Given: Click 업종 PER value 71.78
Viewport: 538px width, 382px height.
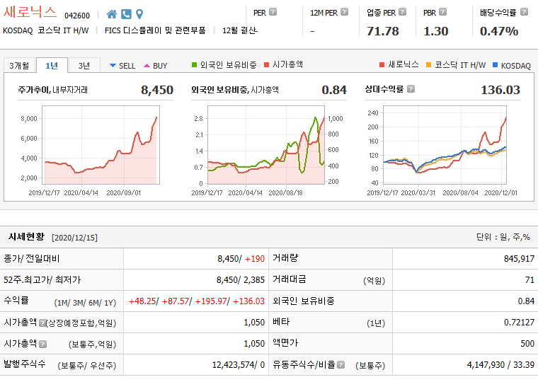Looking at the screenshot, I should pyautogui.click(x=383, y=31).
